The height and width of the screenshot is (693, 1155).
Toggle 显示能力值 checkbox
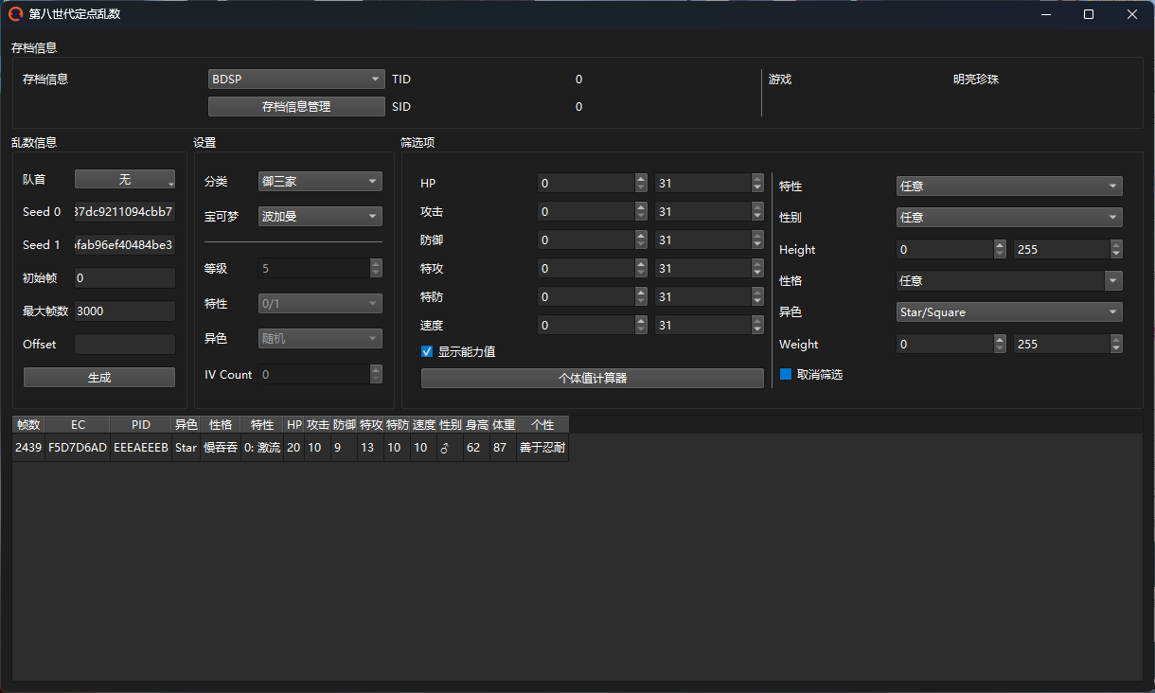pos(428,351)
